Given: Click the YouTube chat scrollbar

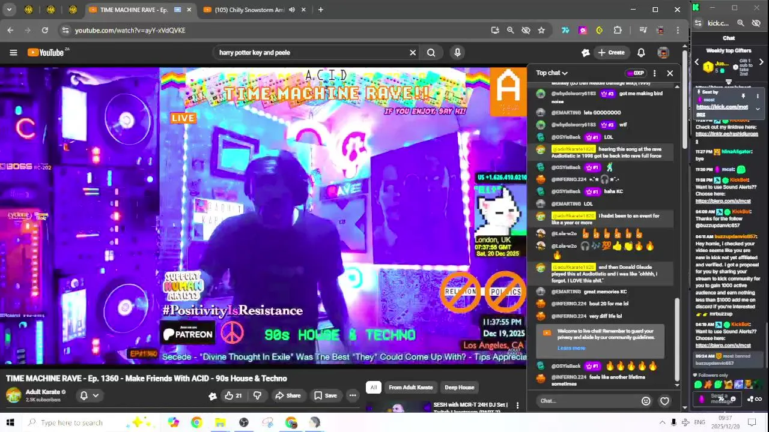Looking at the screenshot, I should [x=677, y=340].
